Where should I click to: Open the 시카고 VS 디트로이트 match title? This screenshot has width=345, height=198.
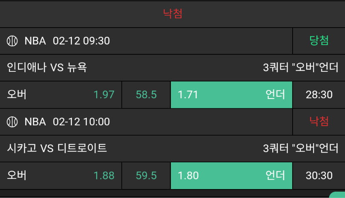[x=57, y=148]
